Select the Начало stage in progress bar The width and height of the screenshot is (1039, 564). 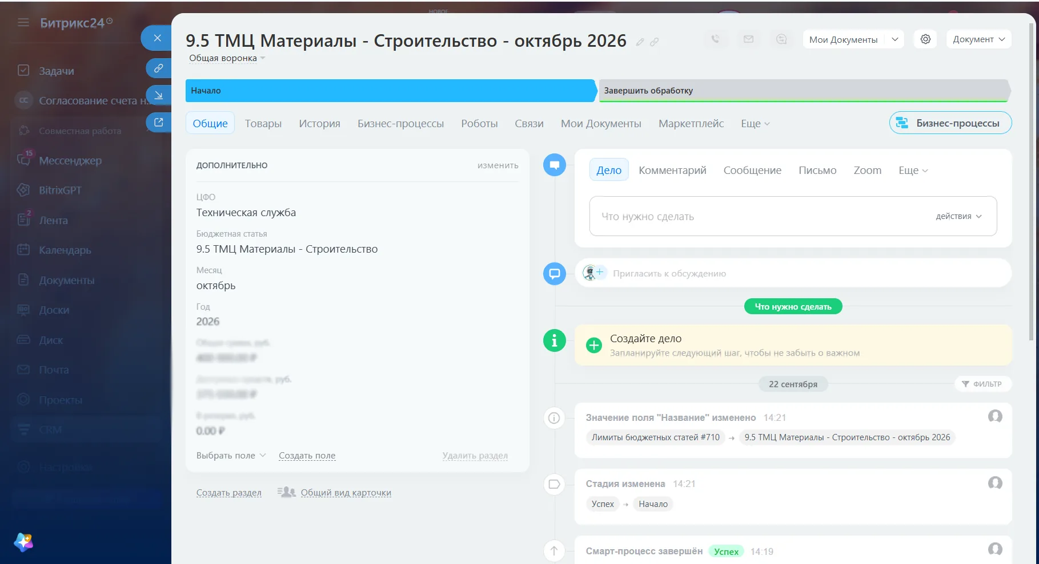pyautogui.click(x=391, y=91)
